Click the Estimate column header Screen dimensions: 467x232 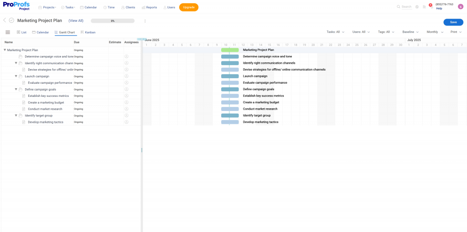coord(115,42)
